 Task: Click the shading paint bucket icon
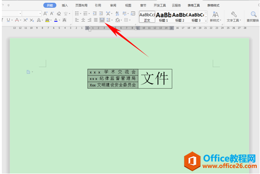pos(117,20)
